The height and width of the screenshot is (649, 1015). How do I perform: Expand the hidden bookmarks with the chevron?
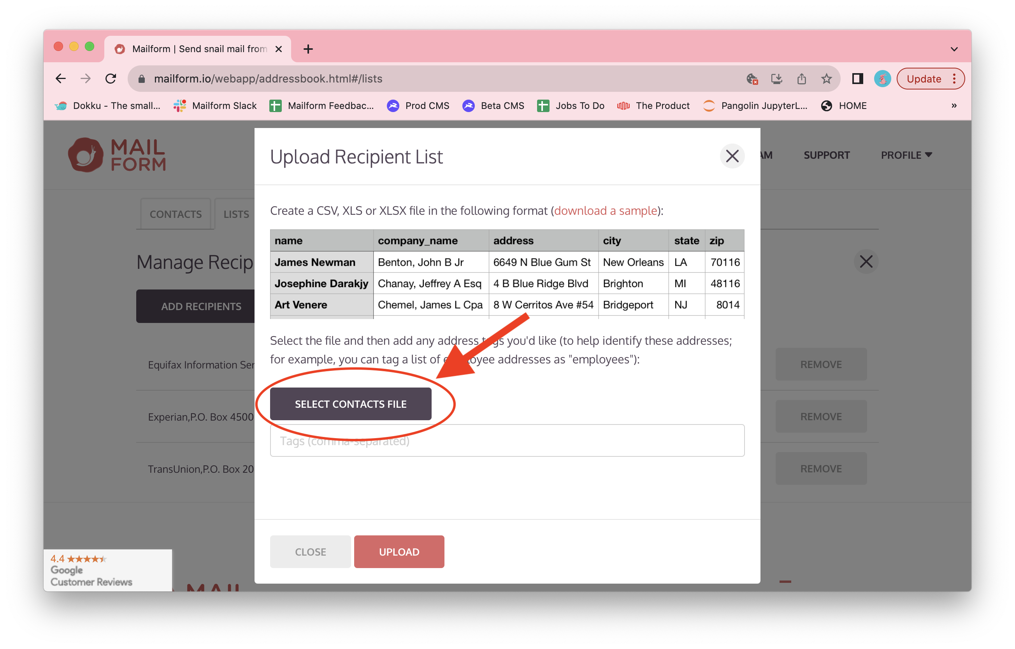pyautogui.click(x=954, y=106)
